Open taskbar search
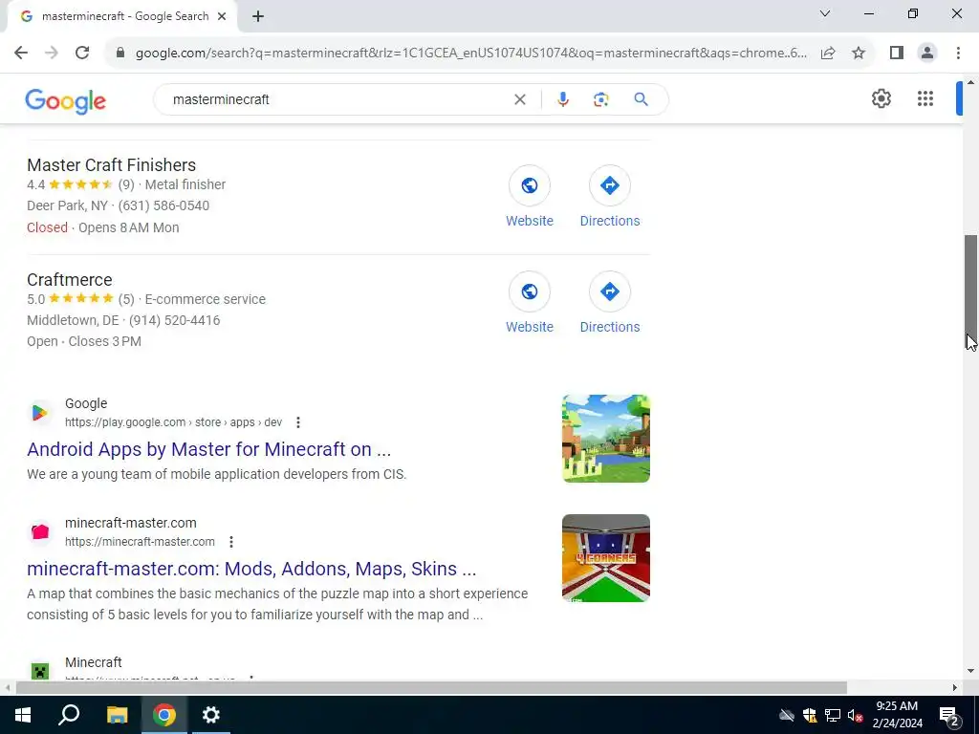 [x=69, y=715]
